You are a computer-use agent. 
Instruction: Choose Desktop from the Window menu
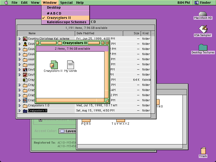click(x=66, y=8)
